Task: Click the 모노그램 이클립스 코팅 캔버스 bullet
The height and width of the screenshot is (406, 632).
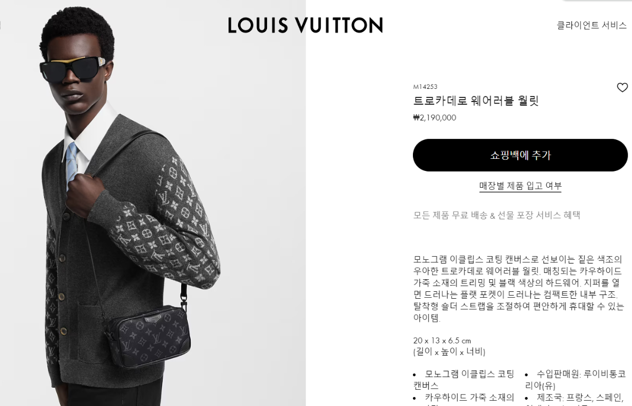Action: click(x=463, y=380)
